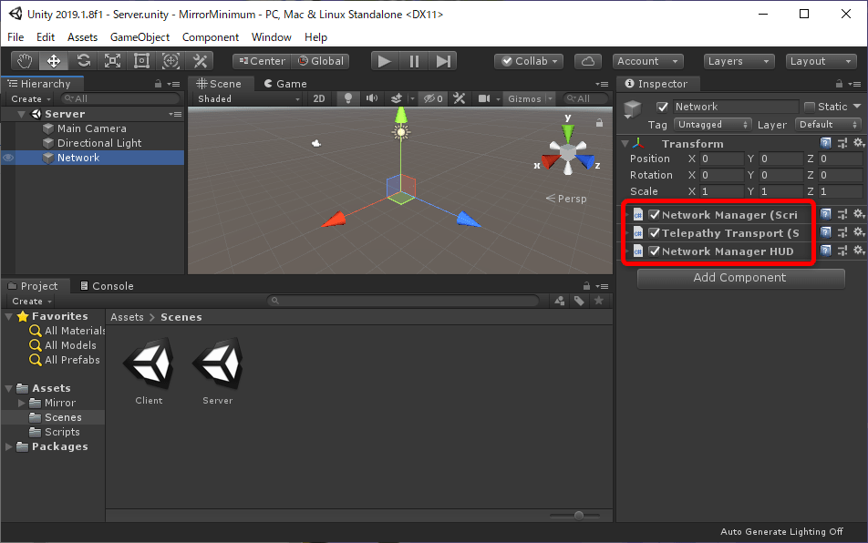Click favorites star in Project panel
This screenshot has height=543, width=868.
coord(598,301)
